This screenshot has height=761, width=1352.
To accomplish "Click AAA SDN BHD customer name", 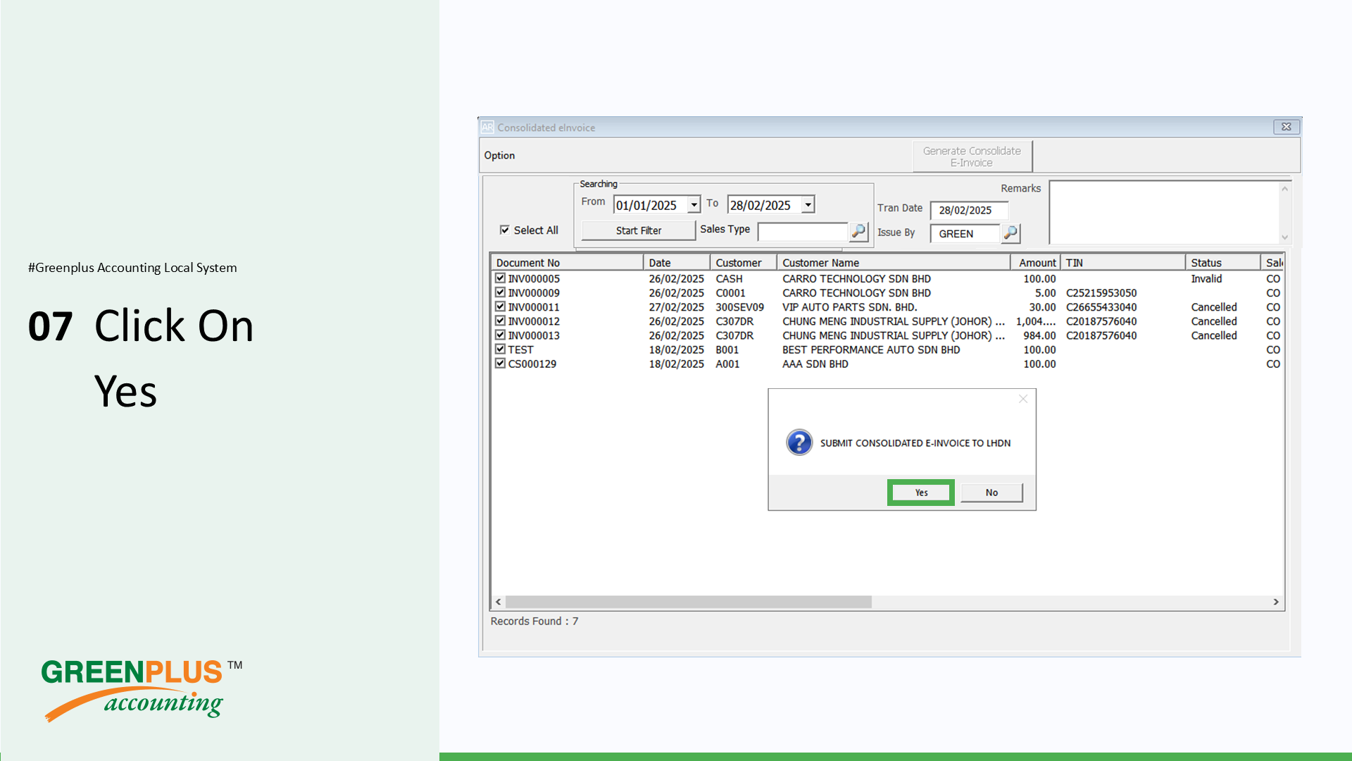I will coord(815,364).
